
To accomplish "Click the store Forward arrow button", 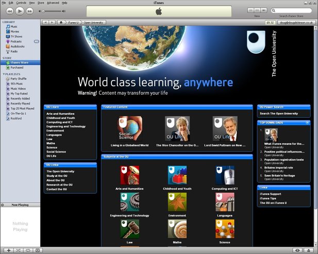I will [52, 23].
